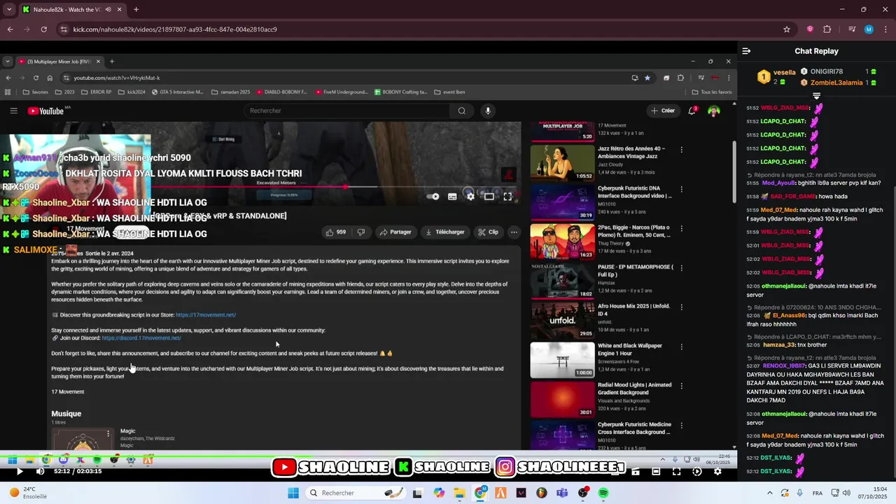This screenshot has height=504, width=896.
Task: Collapse the Chat Replay panel icon
Action: coord(746,51)
